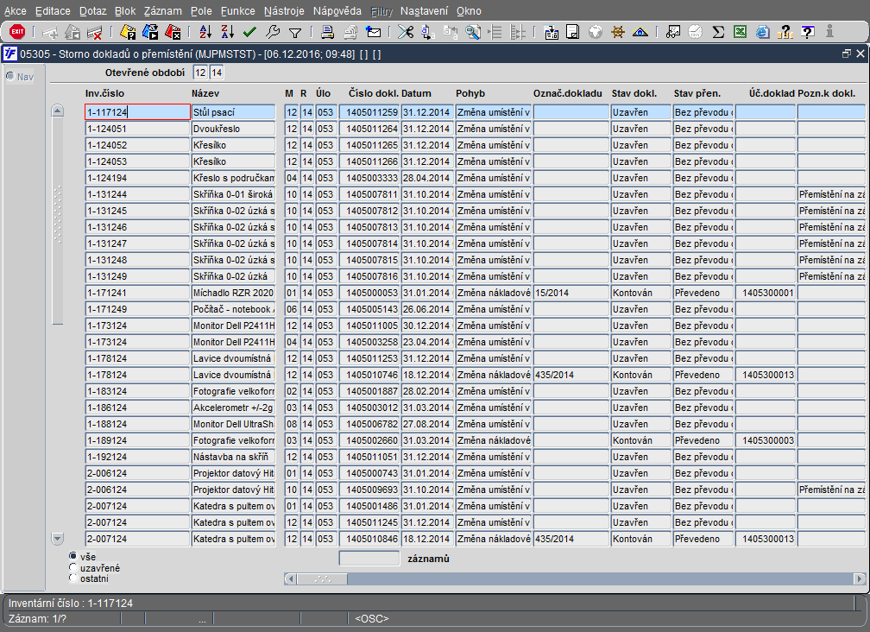Click the ship's wheel icon
Viewport: 870px width, 632px height.
[618, 32]
